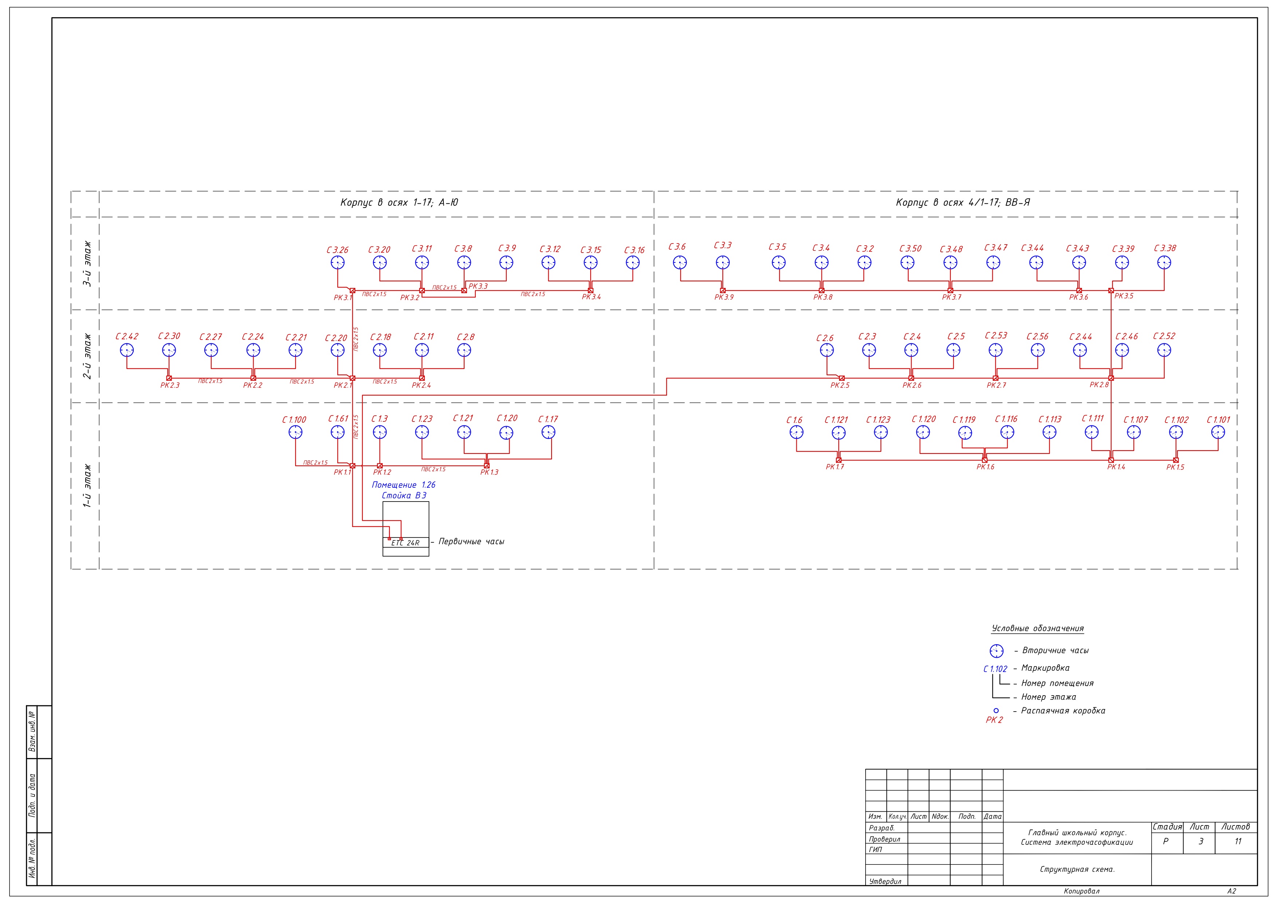The height and width of the screenshot is (903, 1278).
Task: Select the text Помещение 1.26
Action: [404, 485]
